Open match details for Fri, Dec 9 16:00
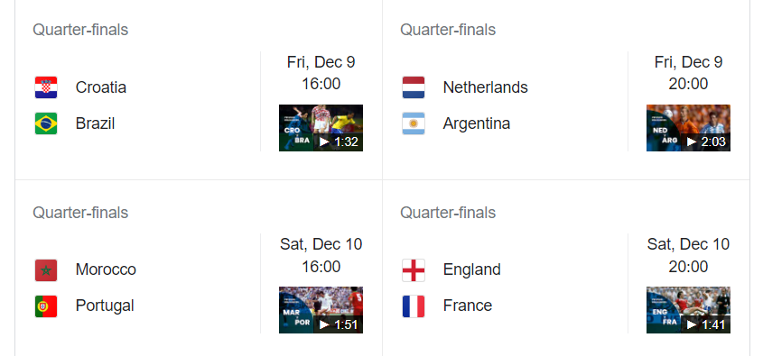 tap(321, 73)
